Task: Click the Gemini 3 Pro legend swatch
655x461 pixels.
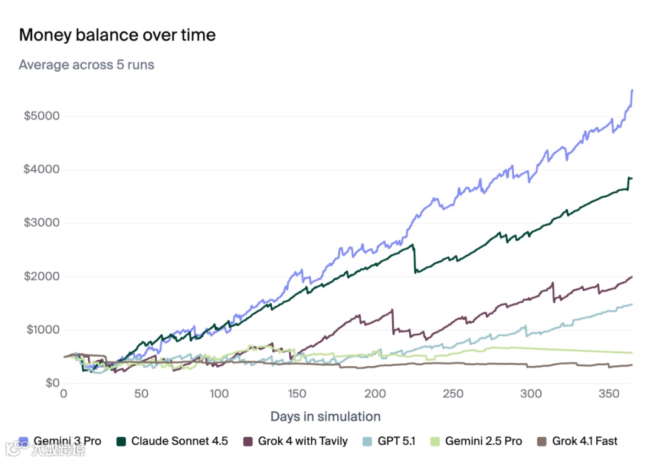Action: (24, 442)
